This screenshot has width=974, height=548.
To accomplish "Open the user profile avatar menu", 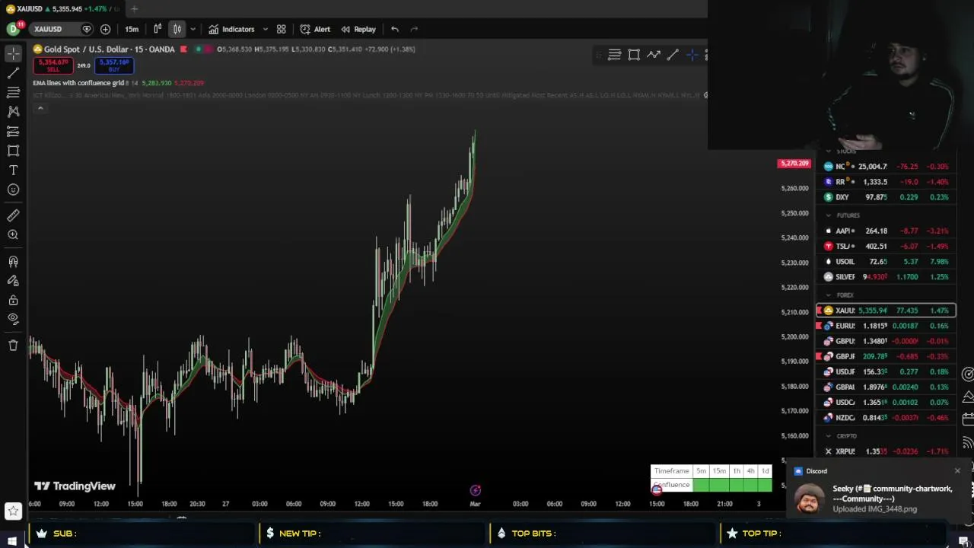I will pyautogui.click(x=14, y=29).
